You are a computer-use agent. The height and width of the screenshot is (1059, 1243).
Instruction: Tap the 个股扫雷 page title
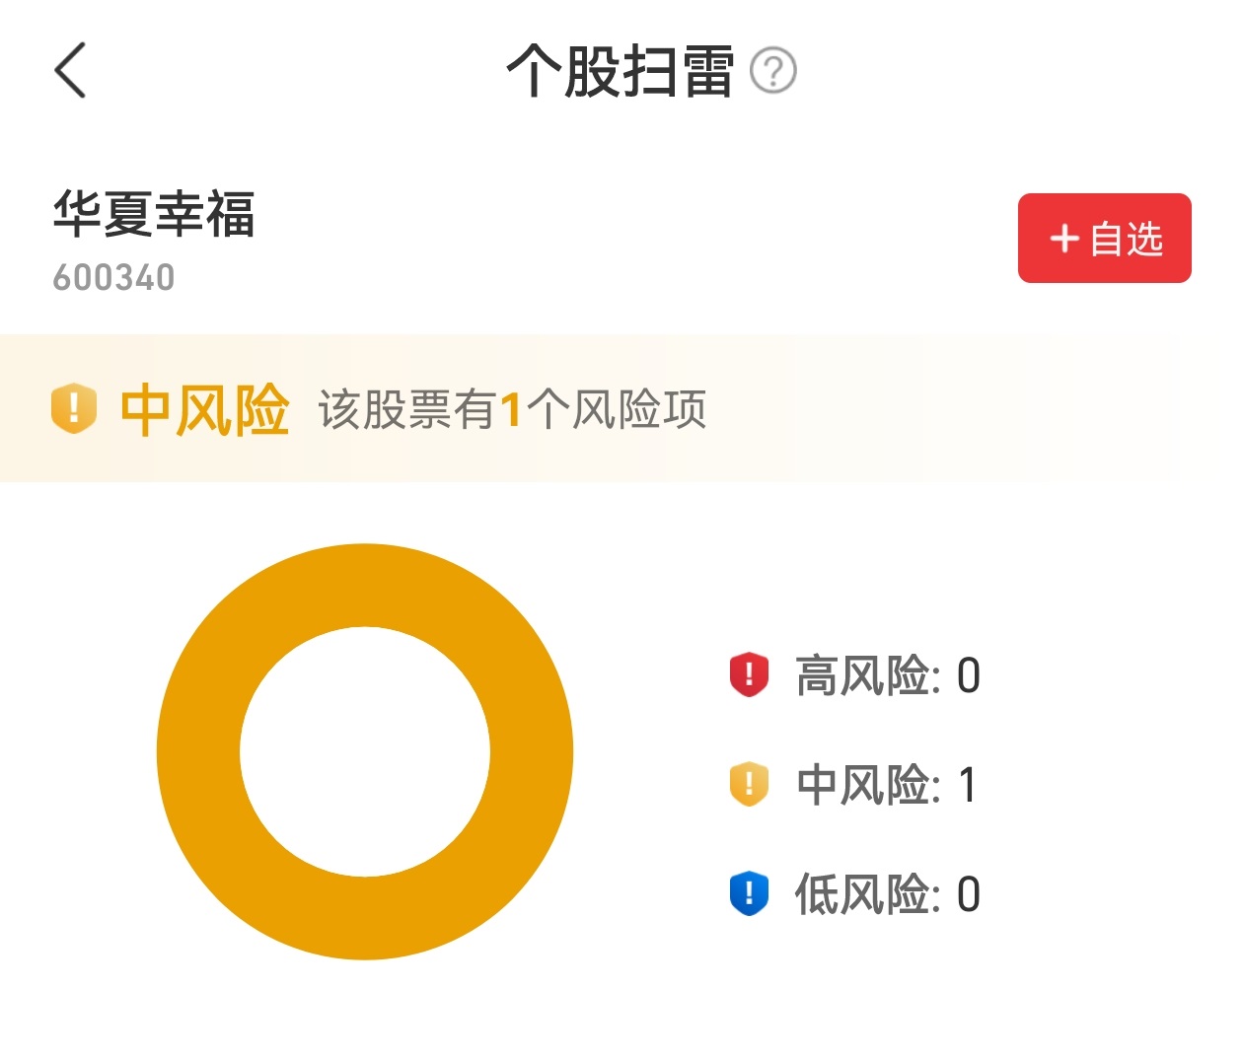tap(620, 71)
